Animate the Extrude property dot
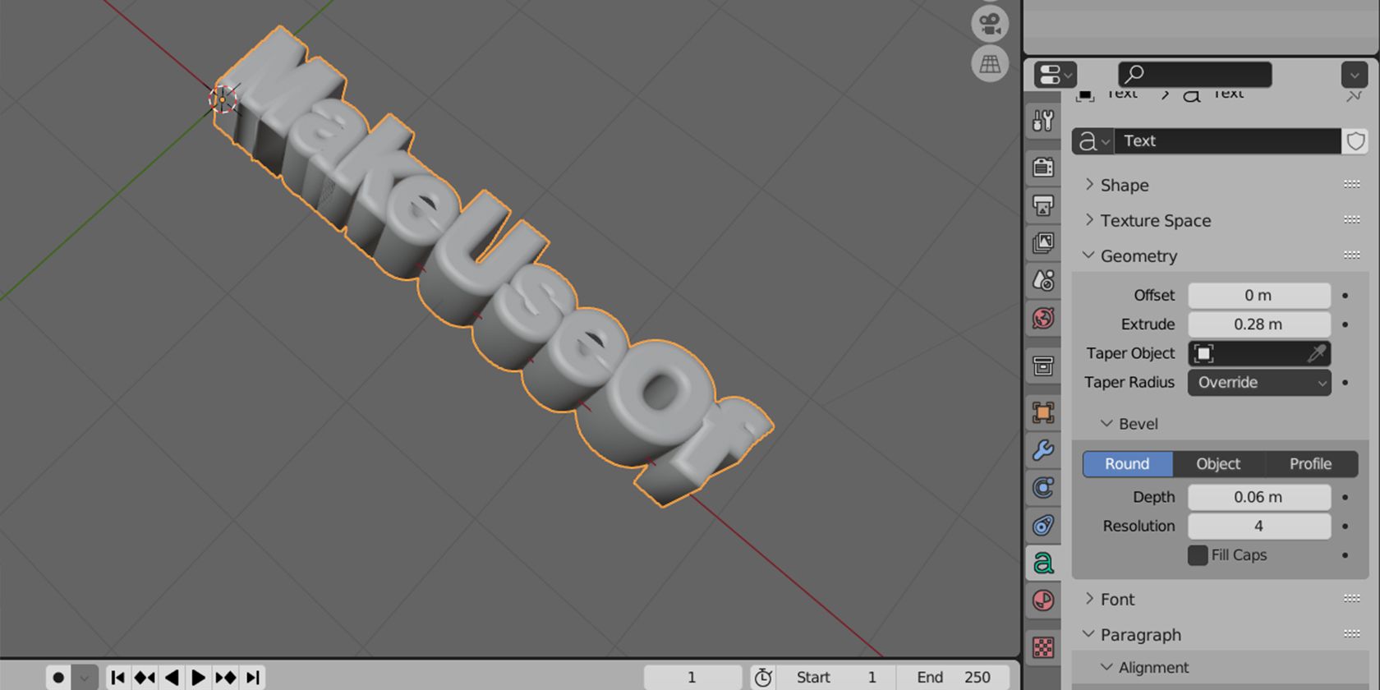 click(1345, 324)
